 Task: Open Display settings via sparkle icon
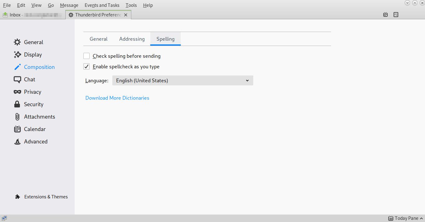click(x=17, y=55)
